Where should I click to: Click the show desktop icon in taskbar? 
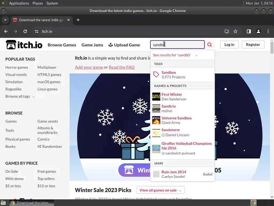(3, 203)
